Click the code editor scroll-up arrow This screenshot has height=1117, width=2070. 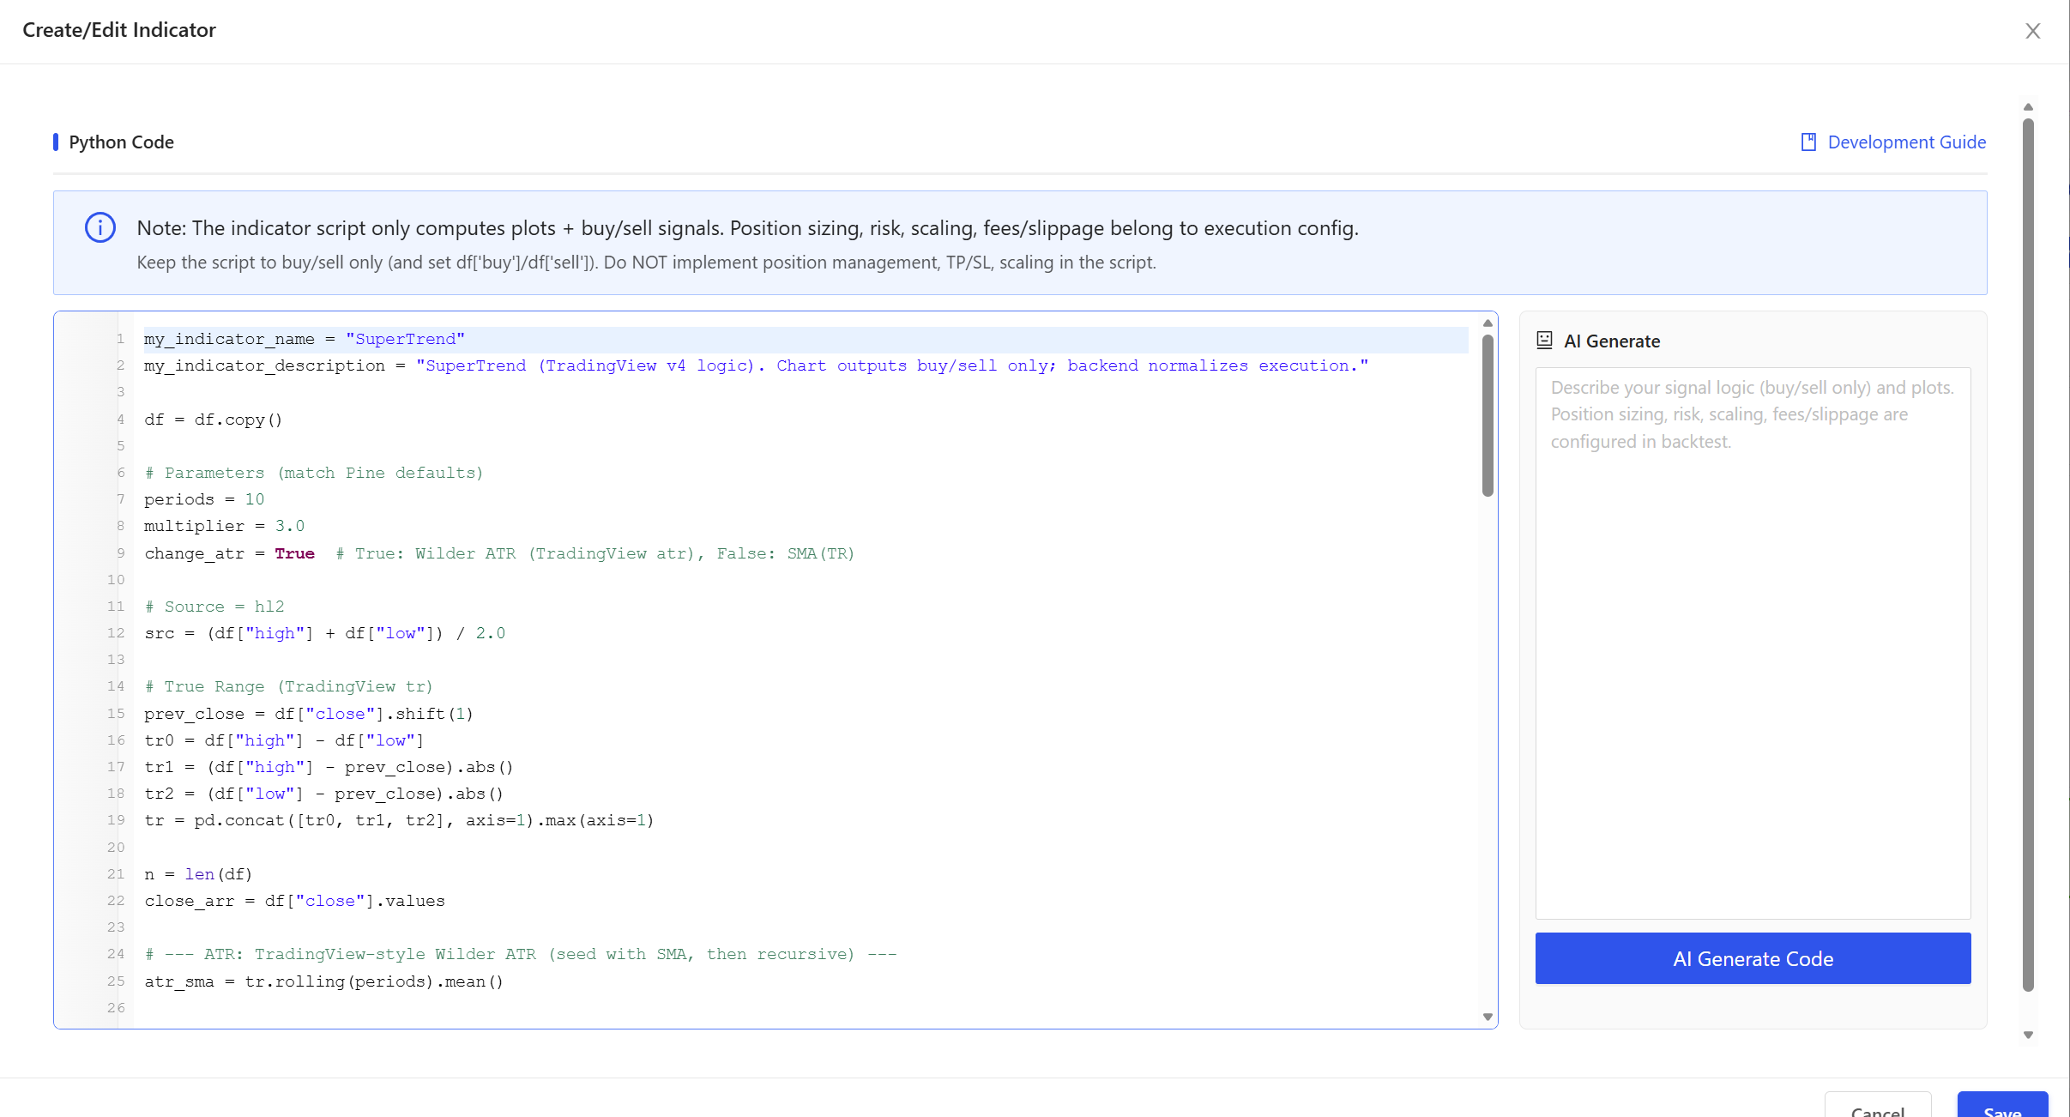(x=1487, y=323)
